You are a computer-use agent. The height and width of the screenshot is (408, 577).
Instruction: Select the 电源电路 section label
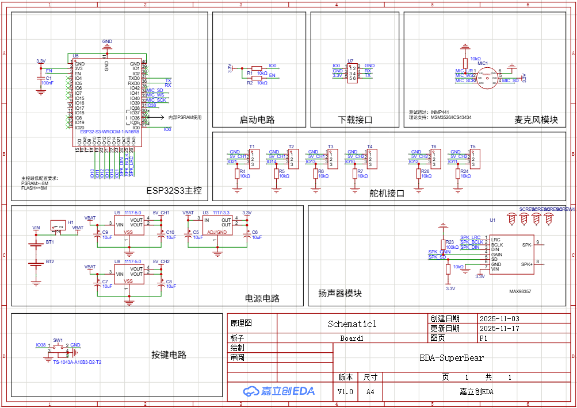click(262, 298)
